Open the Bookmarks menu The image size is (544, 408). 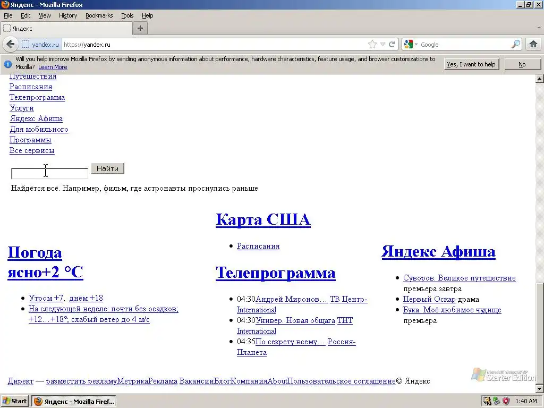pos(99,15)
